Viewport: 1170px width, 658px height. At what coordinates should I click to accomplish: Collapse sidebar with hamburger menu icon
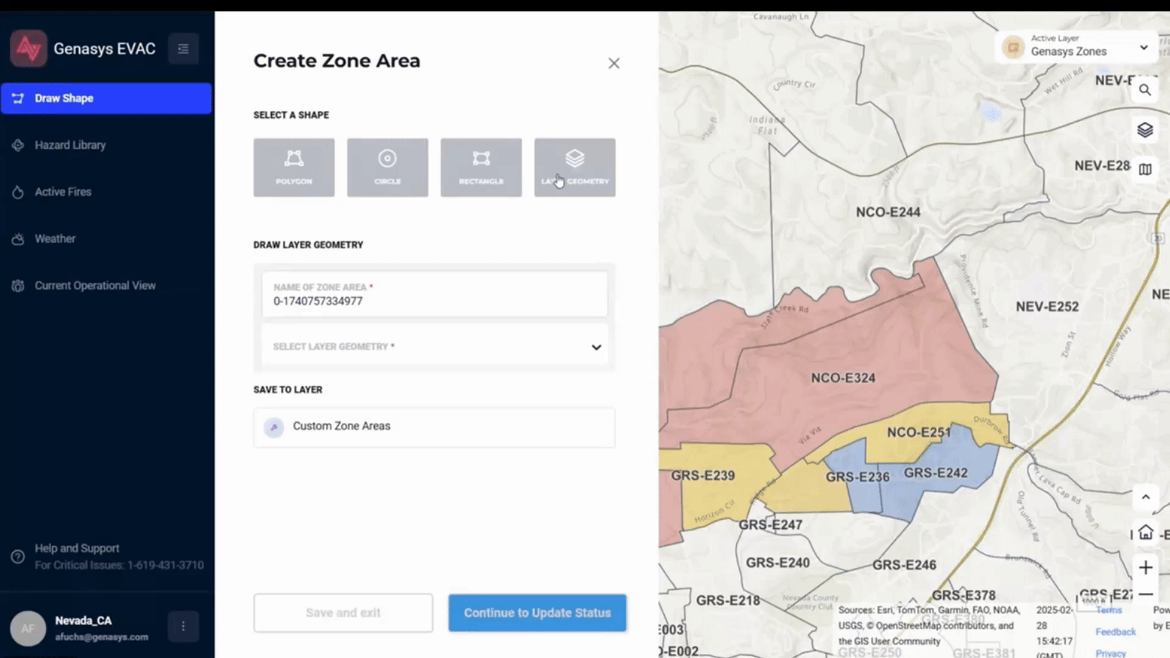tap(183, 49)
